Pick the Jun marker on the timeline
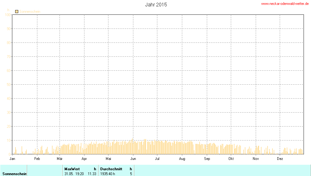 [x=133, y=158]
